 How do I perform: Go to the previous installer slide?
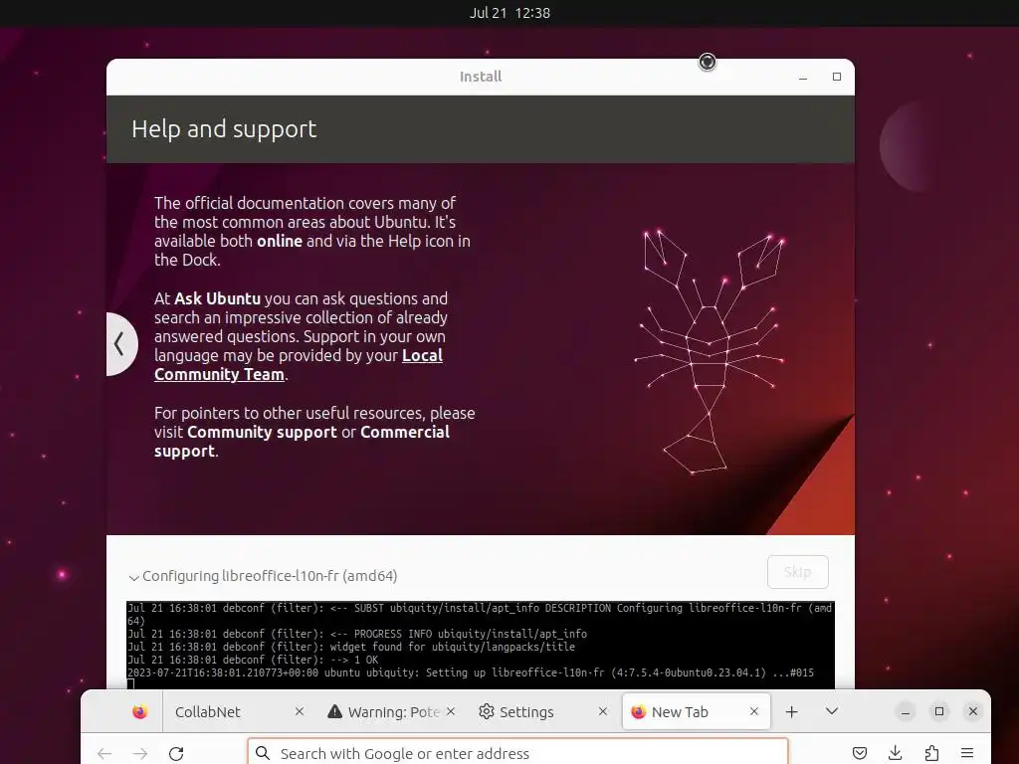point(120,343)
